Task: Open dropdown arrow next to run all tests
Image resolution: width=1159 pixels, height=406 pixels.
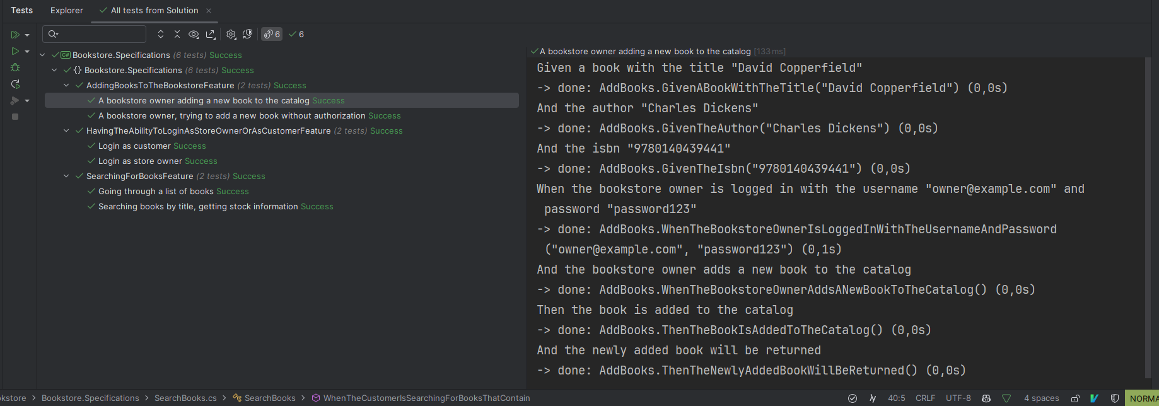Action: (x=27, y=35)
